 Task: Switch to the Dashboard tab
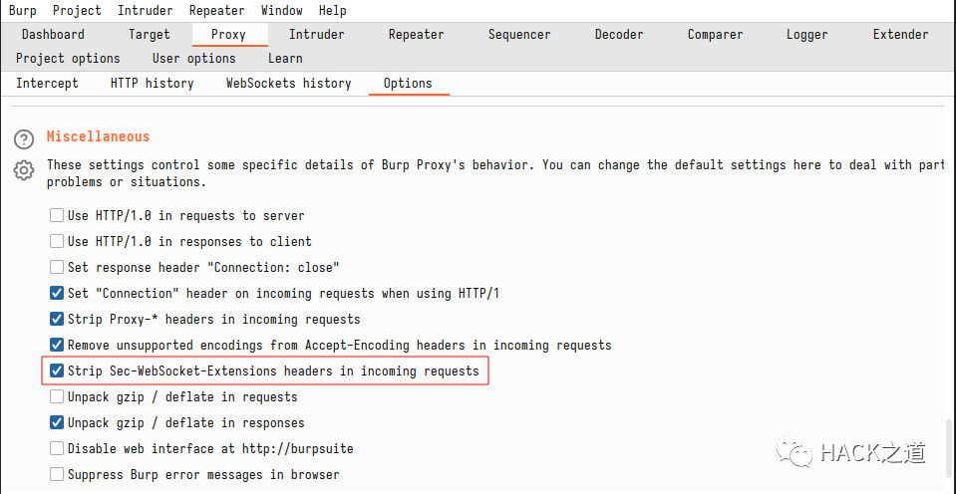coord(53,34)
